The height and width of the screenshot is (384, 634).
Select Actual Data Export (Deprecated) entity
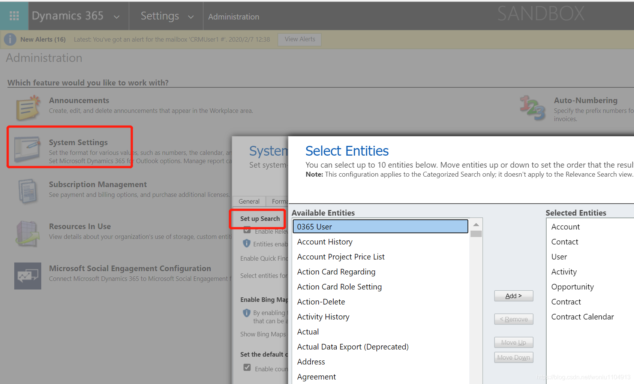[x=381, y=347]
